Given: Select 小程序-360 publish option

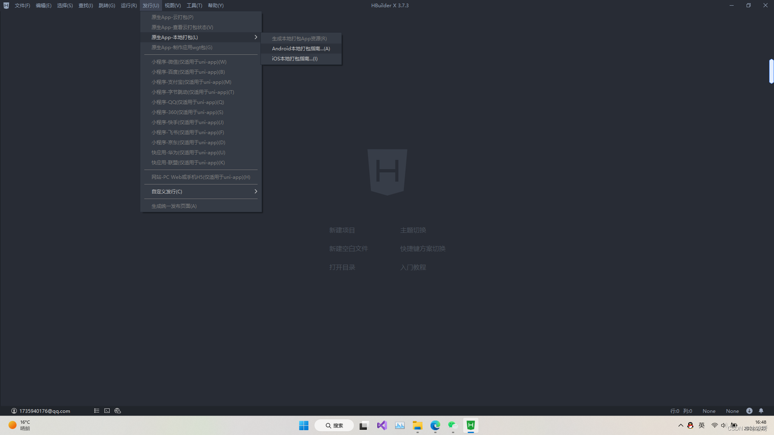Looking at the screenshot, I should tap(201, 112).
